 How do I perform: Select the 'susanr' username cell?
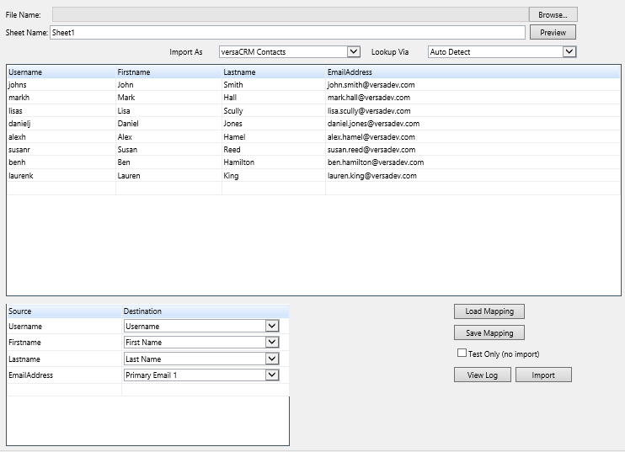coord(61,150)
